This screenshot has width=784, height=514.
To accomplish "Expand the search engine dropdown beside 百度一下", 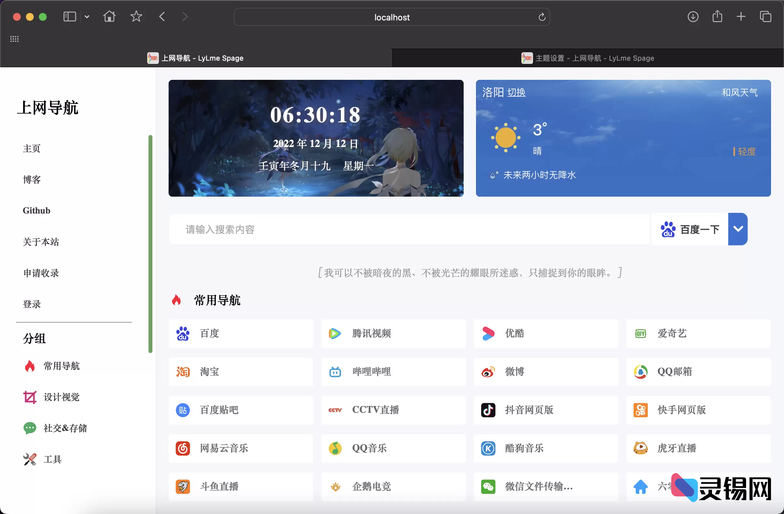I will pyautogui.click(x=738, y=229).
